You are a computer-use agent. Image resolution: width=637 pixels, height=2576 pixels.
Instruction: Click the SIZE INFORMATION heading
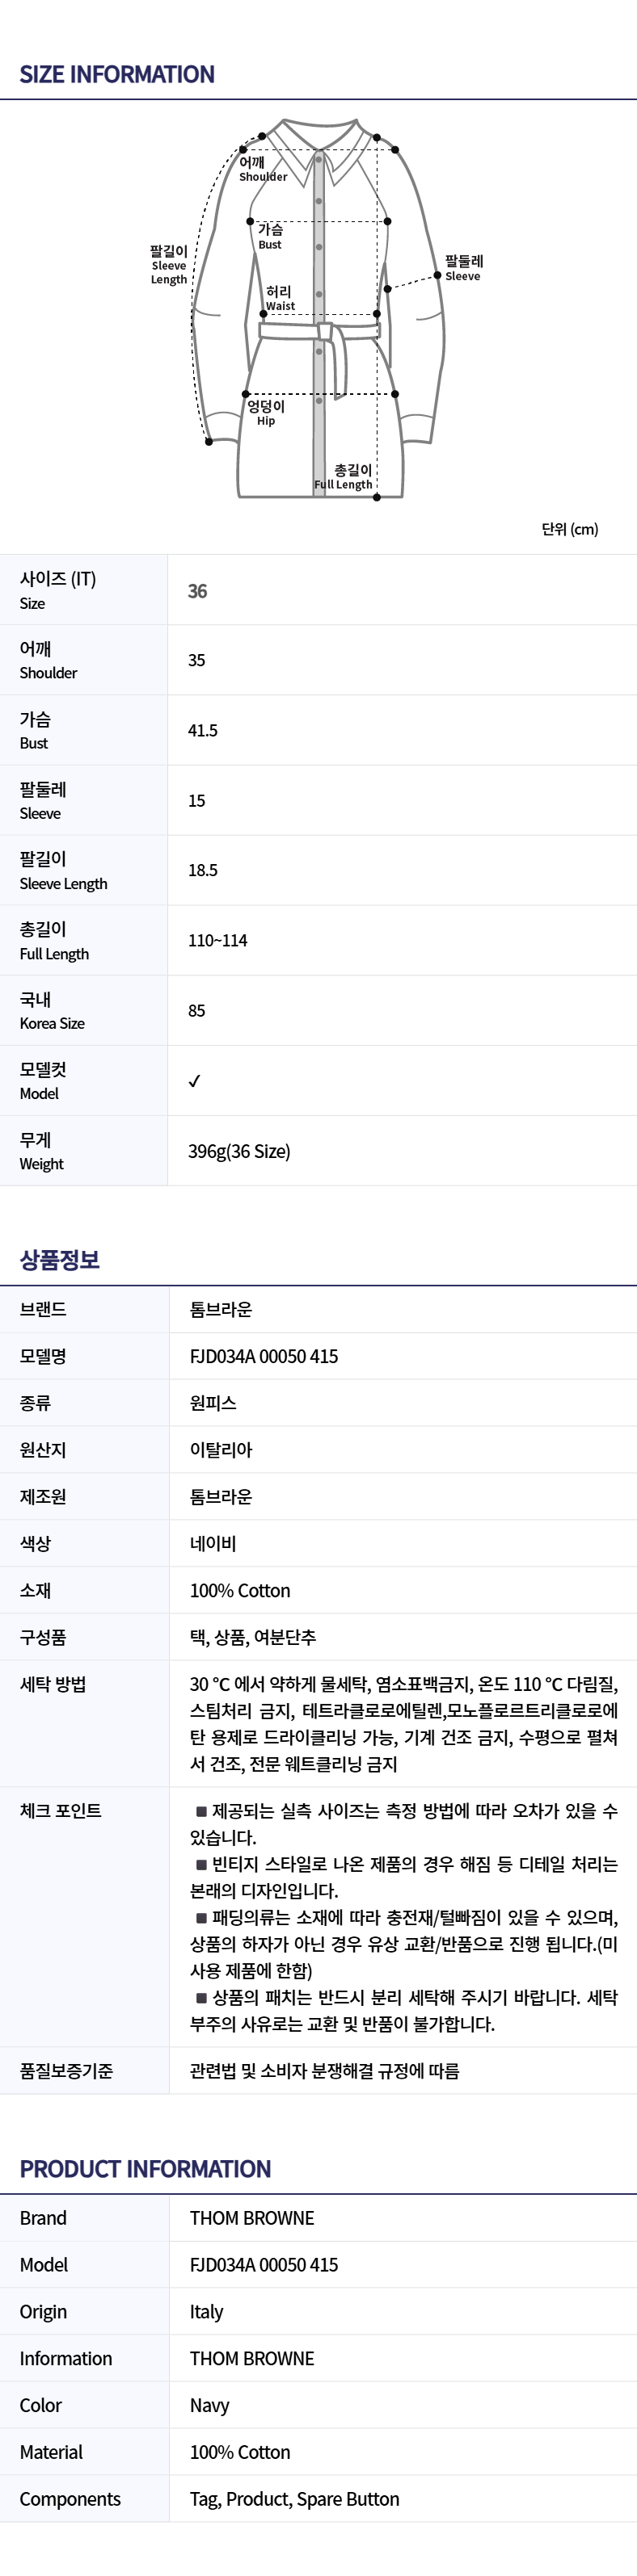pos(117,74)
